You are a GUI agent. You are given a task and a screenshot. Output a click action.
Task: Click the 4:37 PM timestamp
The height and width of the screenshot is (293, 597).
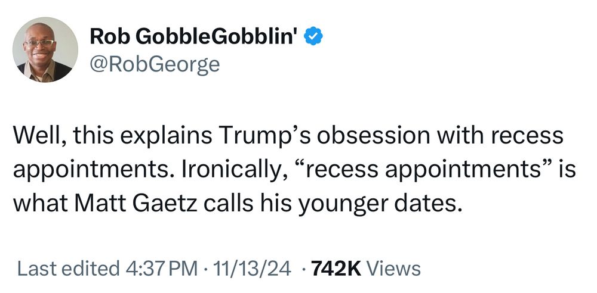click(161, 269)
